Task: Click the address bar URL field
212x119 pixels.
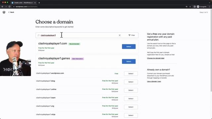Action: [x=26, y=7]
